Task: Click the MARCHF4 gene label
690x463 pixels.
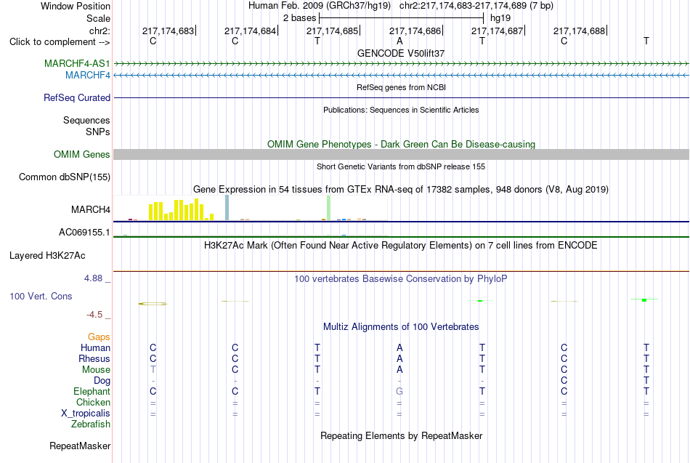Action: (x=88, y=76)
